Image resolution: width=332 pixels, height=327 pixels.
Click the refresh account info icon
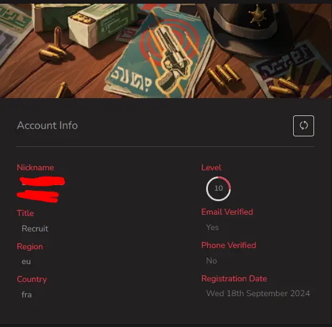click(x=304, y=126)
